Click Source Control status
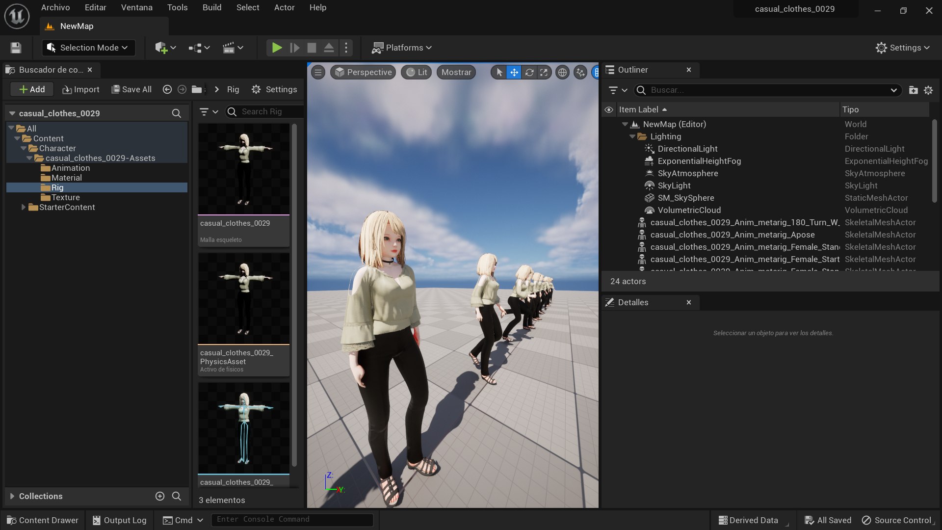The height and width of the screenshot is (530, 942). [898, 520]
